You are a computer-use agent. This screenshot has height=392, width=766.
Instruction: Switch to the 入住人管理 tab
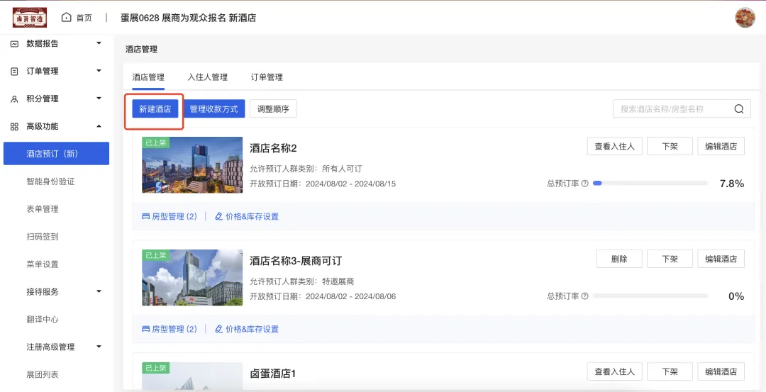point(207,77)
